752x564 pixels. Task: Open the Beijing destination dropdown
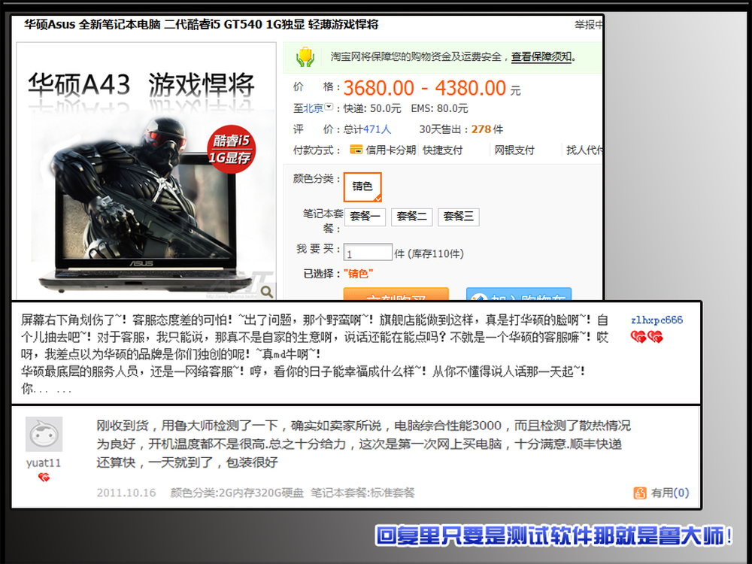[x=329, y=107]
